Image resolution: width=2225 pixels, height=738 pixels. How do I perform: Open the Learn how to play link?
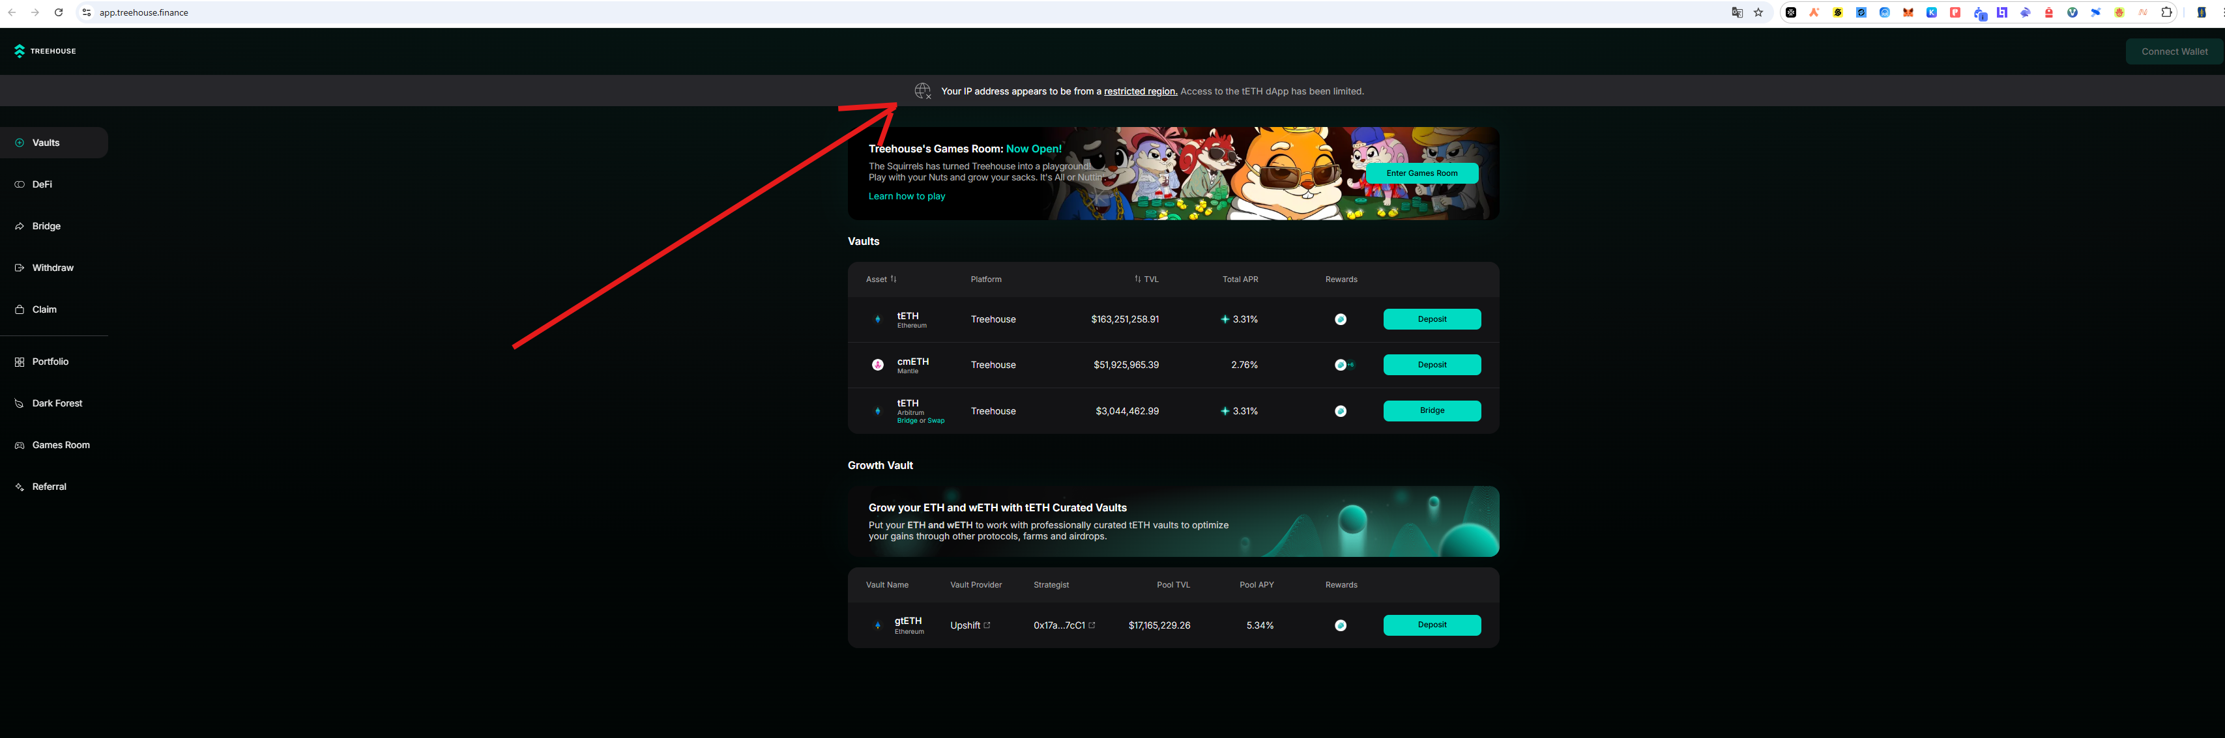[x=906, y=197]
